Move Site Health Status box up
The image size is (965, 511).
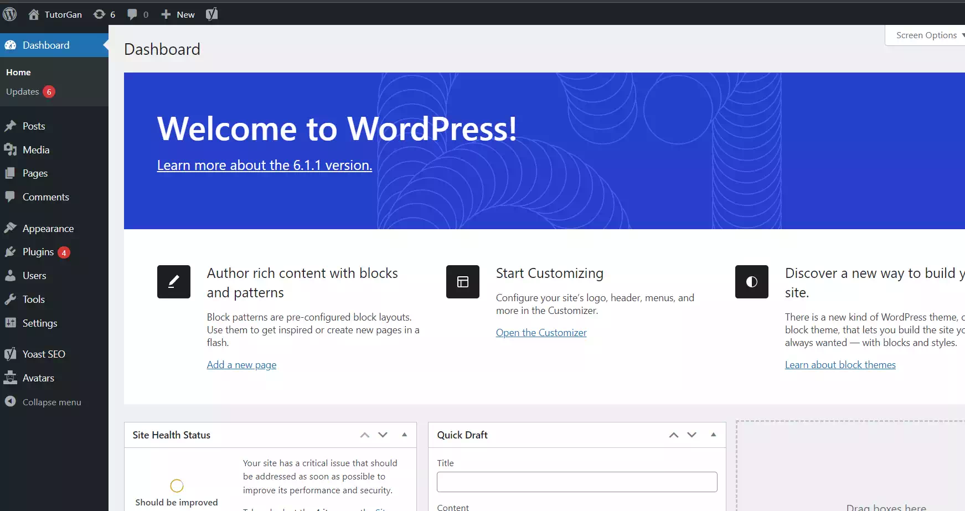(x=365, y=435)
